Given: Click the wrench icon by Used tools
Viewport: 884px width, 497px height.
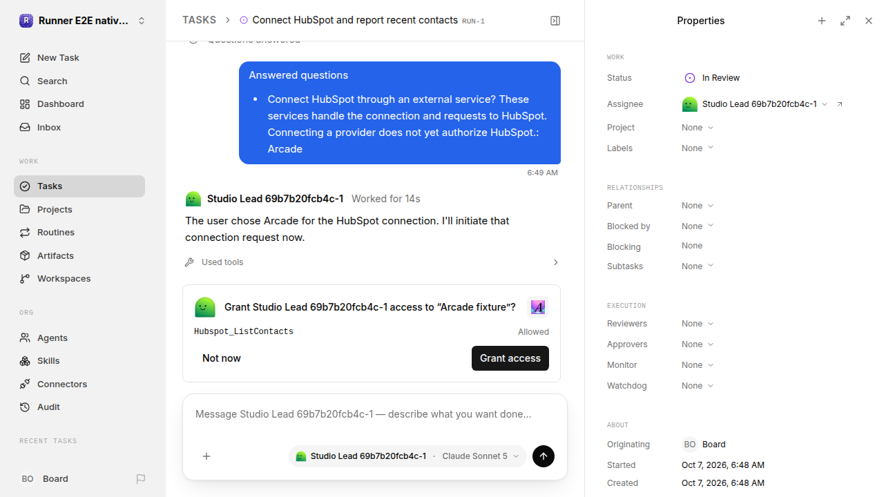Looking at the screenshot, I should [189, 262].
